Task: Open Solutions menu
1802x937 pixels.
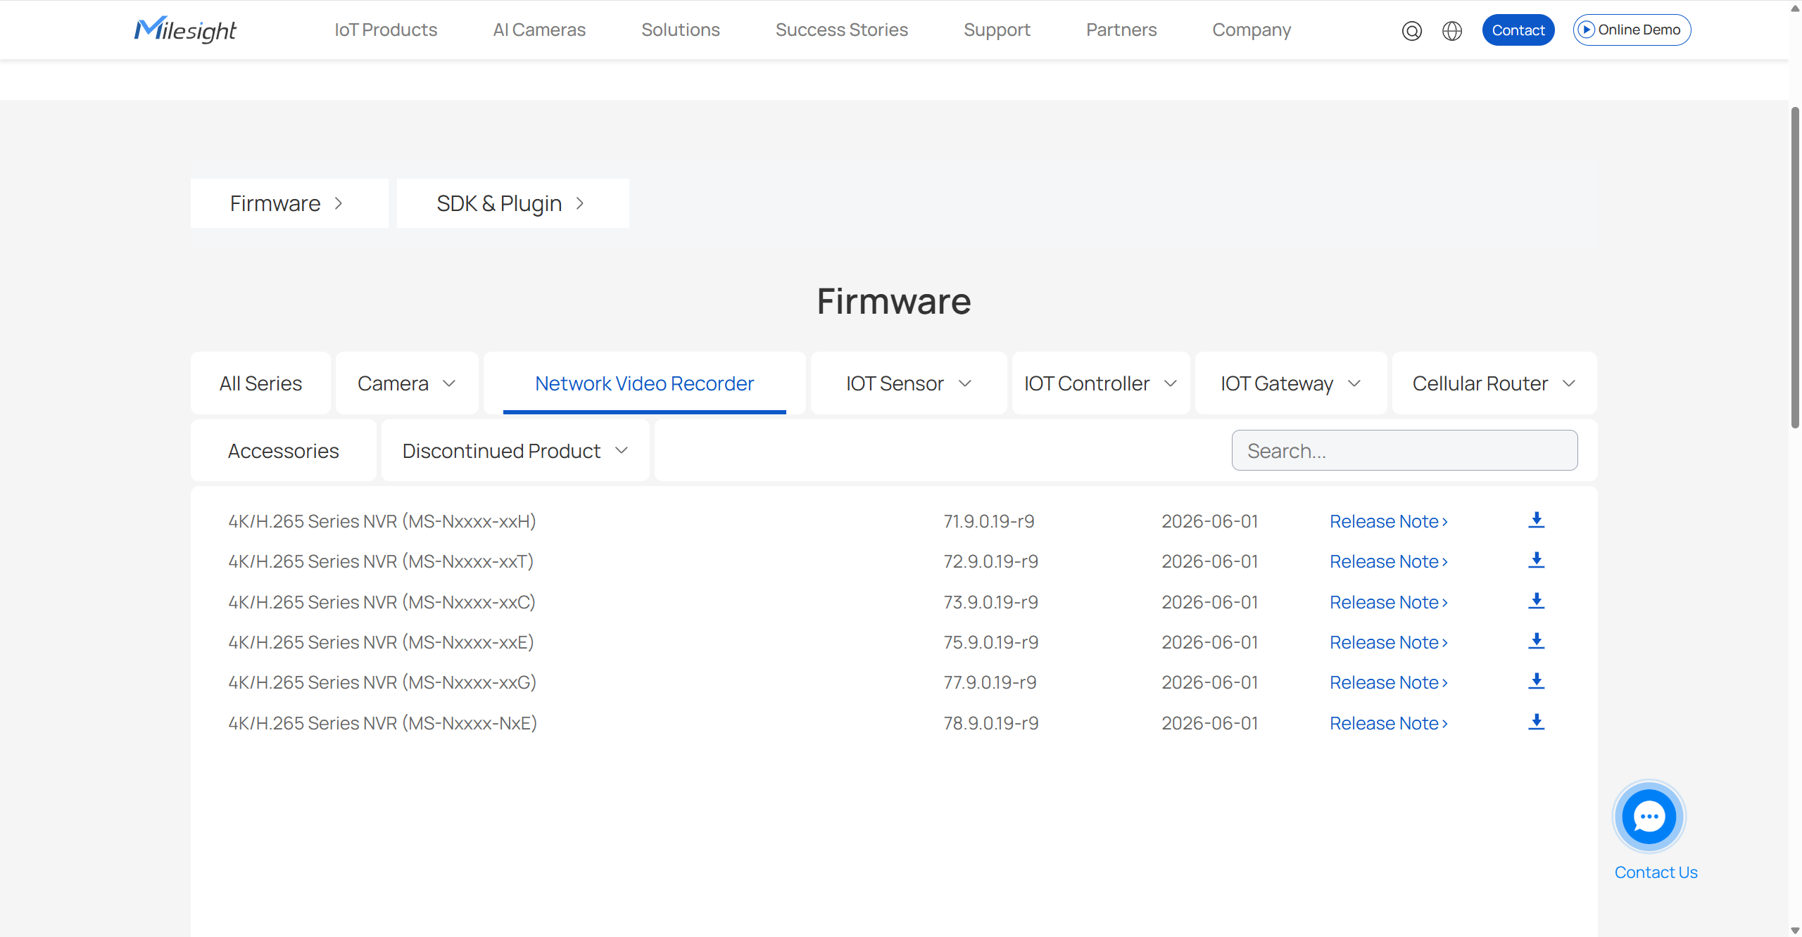Action: click(x=680, y=30)
